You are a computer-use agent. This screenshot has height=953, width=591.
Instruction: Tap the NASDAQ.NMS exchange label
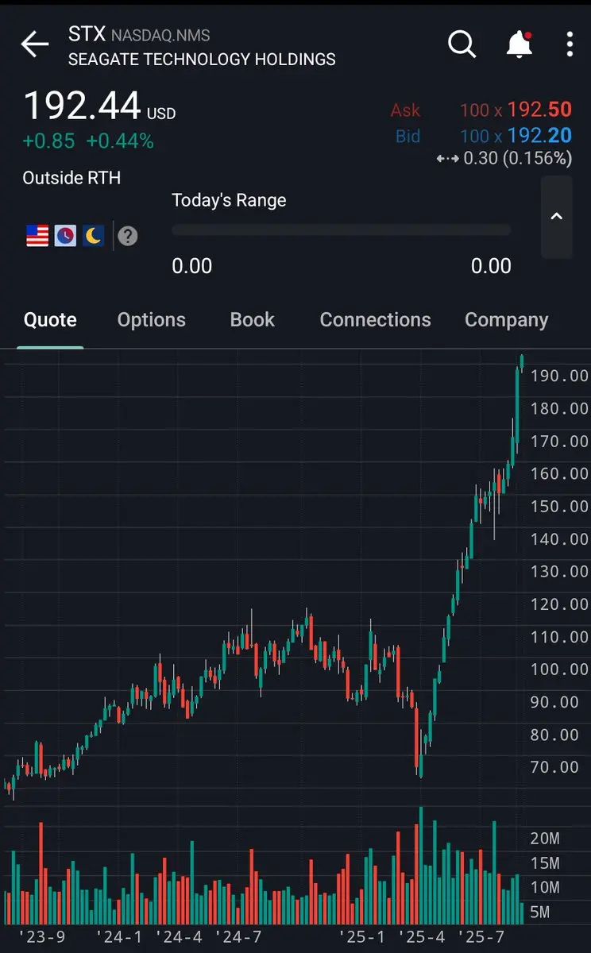point(160,36)
